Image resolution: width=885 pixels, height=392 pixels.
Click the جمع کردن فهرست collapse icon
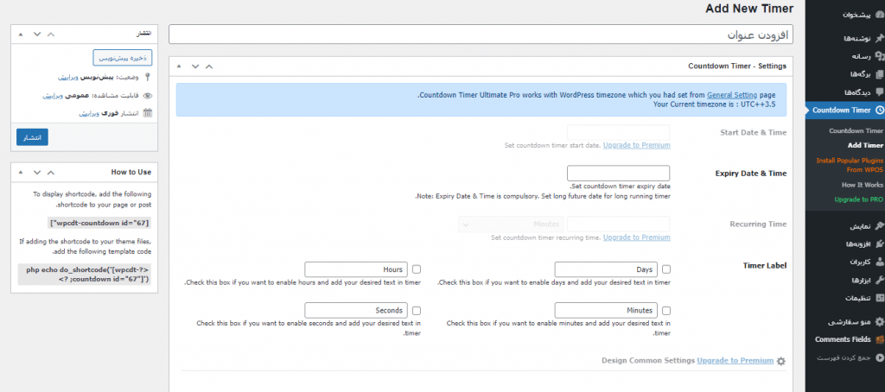(879, 357)
